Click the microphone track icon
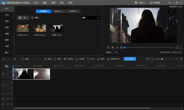 tap(3, 104)
